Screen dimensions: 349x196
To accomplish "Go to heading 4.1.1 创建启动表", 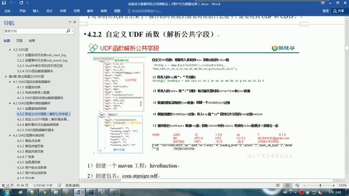I will coord(29,87).
